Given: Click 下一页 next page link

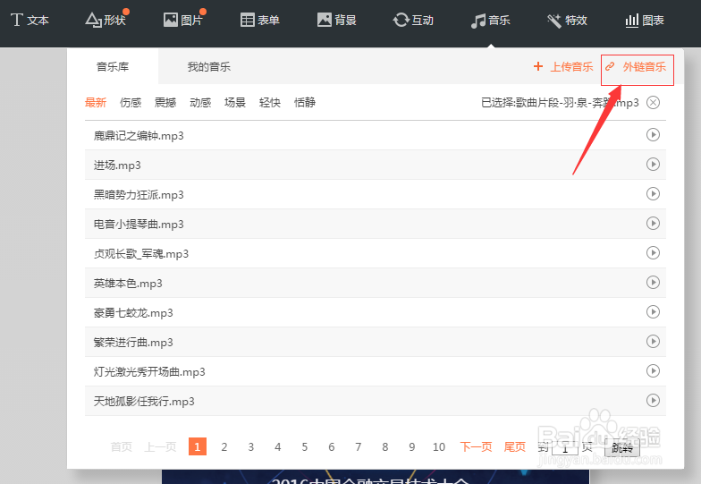Looking at the screenshot, I should [x=476, y=446].
